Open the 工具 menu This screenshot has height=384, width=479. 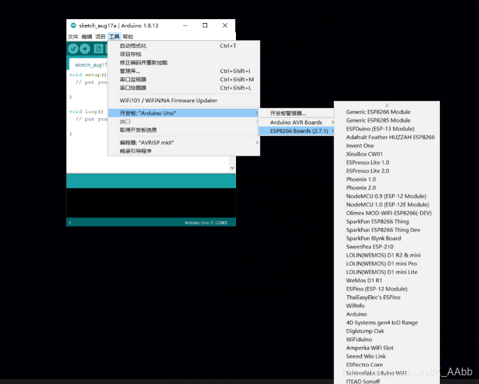tap(114, 36)
